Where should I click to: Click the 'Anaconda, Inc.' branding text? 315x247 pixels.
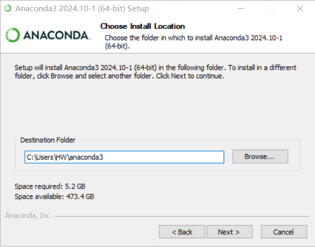pos(28,215)
